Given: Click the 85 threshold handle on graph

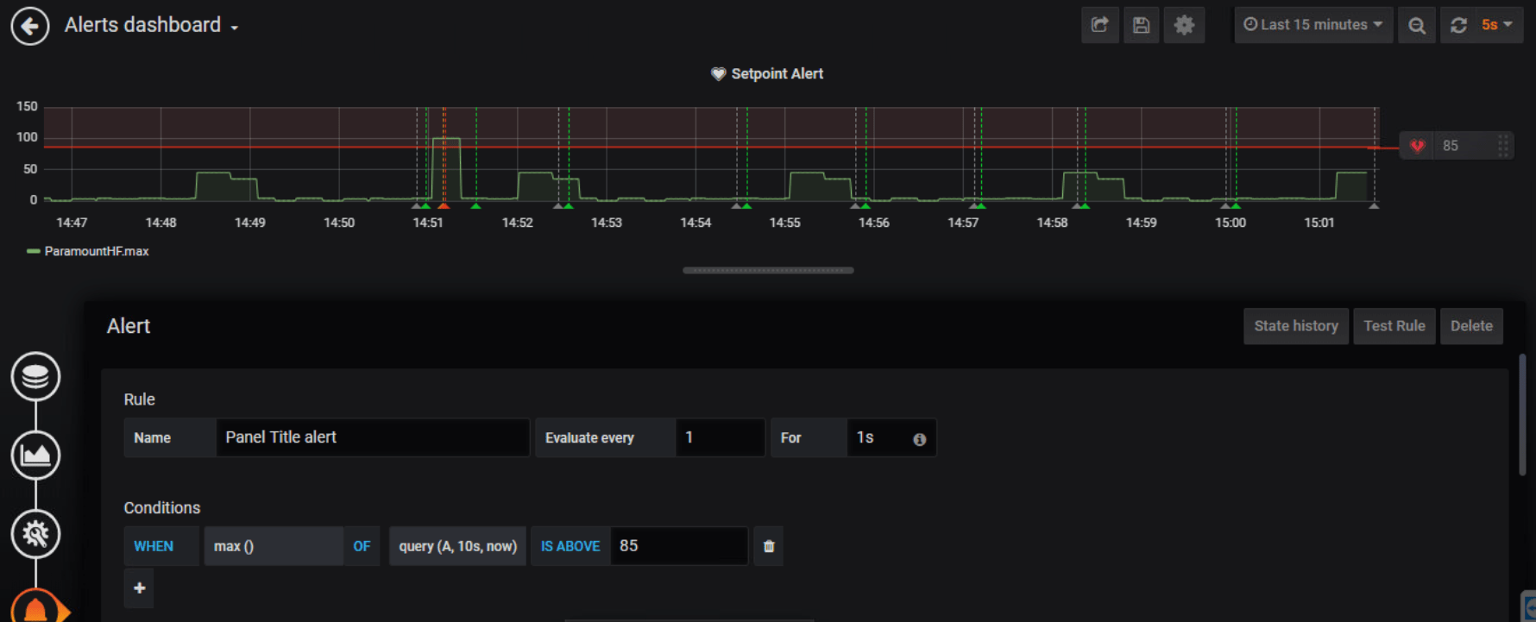Looking at the screenshot, I should click(1456, 146).
